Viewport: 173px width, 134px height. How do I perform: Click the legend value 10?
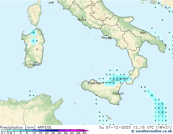pos(34,133)
